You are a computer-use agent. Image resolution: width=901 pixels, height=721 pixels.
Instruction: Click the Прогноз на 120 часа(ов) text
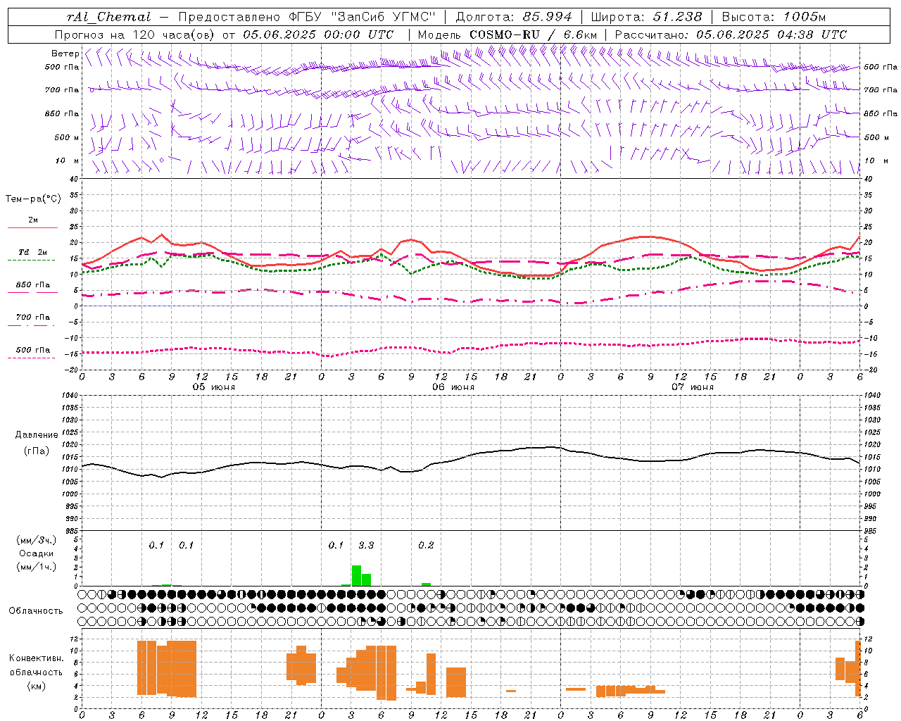[135, 35]
